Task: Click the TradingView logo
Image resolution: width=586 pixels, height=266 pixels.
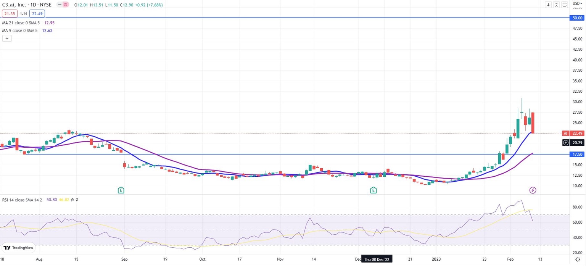Action: (18, 248)
